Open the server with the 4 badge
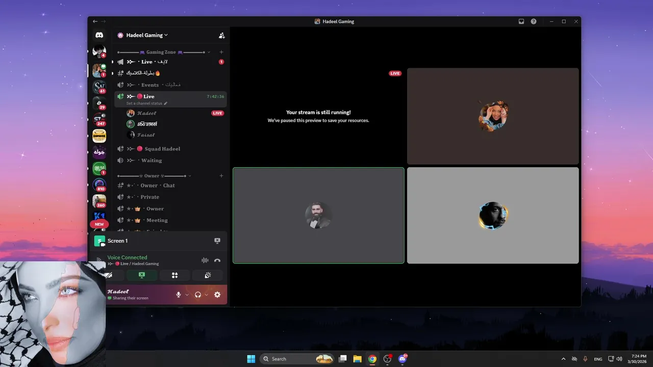 99,51
